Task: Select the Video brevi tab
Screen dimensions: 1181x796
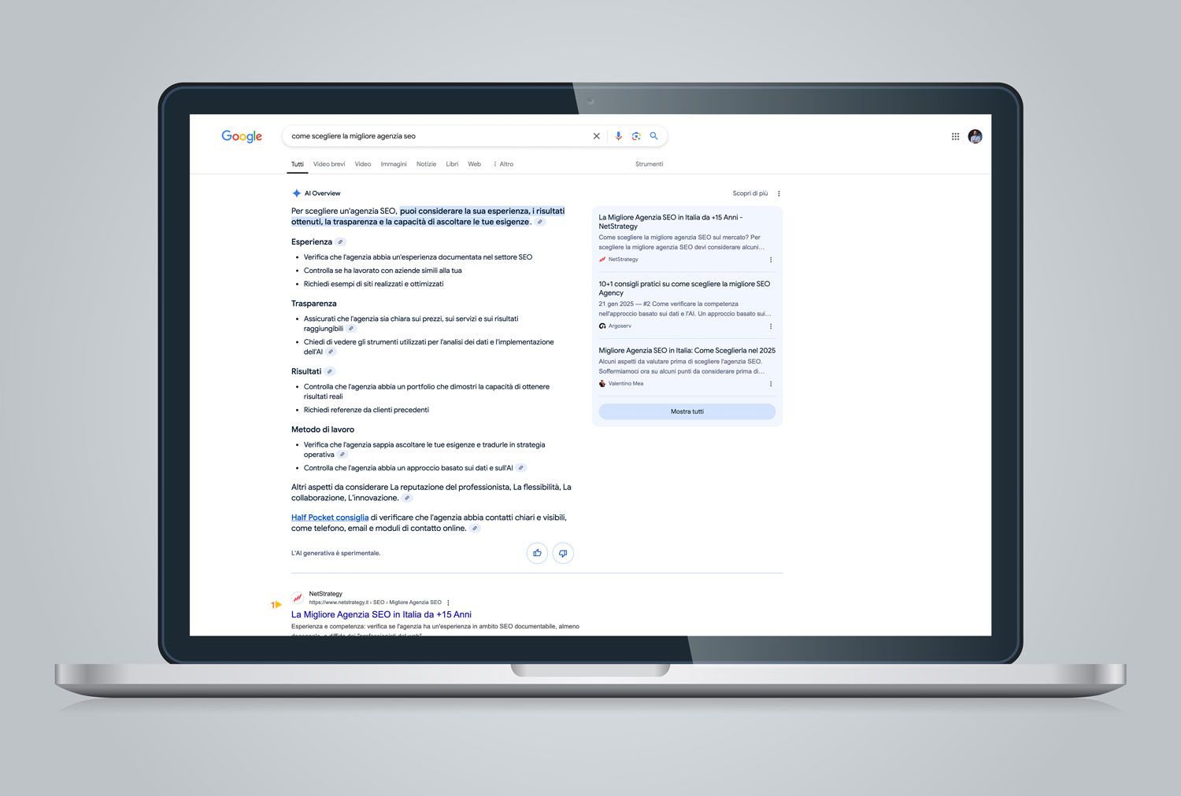Action: (329, 164)
